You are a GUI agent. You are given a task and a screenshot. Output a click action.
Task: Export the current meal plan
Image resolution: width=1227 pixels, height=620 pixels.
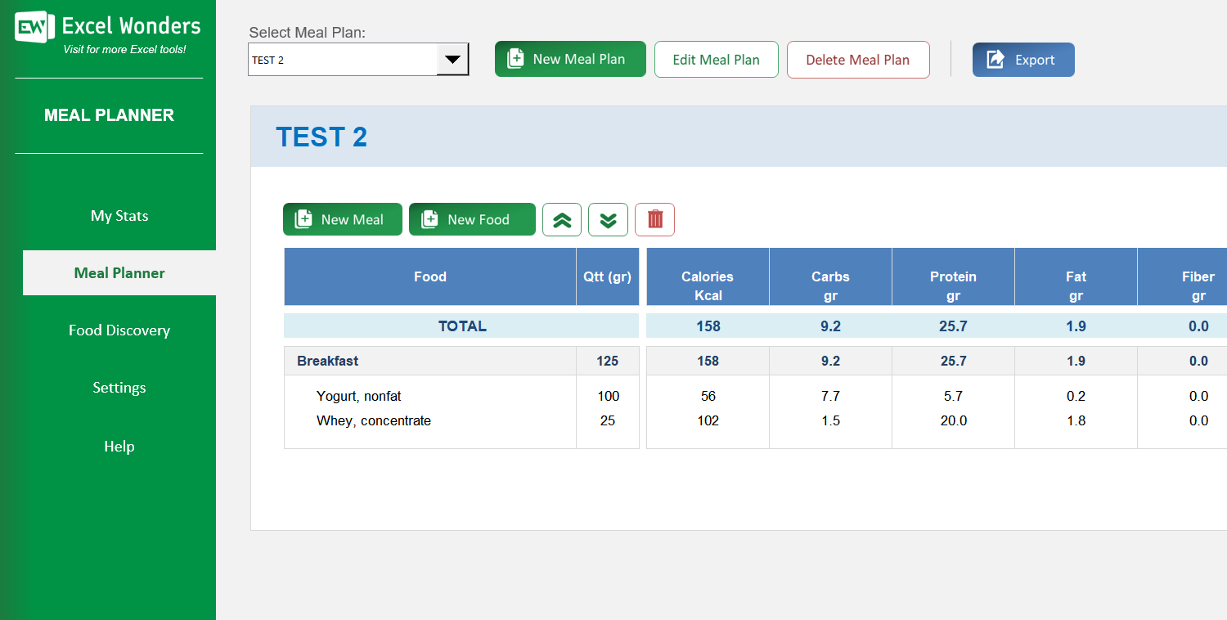[1023, 59]
